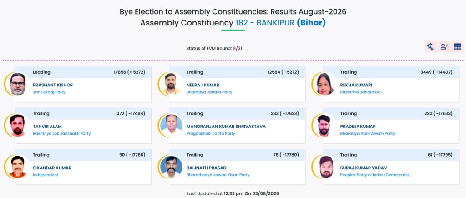466x198 pixels.
Task: Click the Bihar state name in heading
Action: (311, 23)
